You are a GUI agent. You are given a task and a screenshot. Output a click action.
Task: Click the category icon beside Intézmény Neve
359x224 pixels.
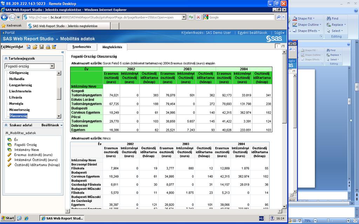click(9, 150)
